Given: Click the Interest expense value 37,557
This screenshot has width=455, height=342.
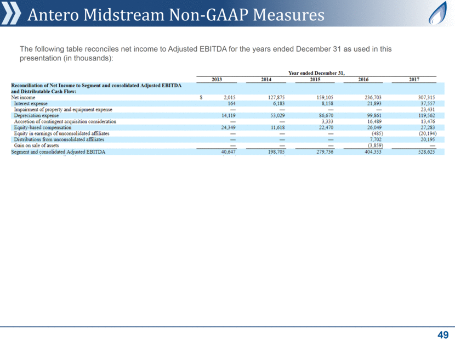Looking at the screenshot, I should (428, 103).
